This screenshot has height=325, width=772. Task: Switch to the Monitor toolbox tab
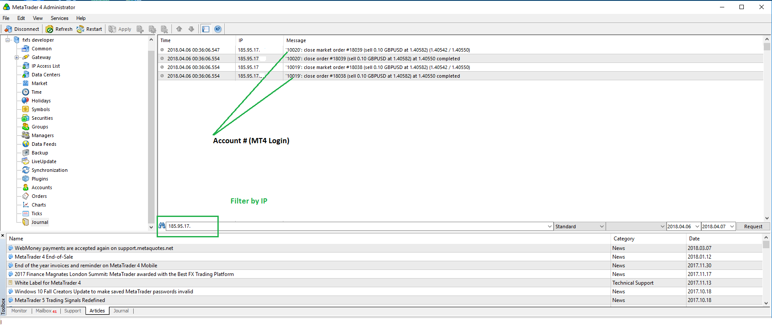click(19, 311)
